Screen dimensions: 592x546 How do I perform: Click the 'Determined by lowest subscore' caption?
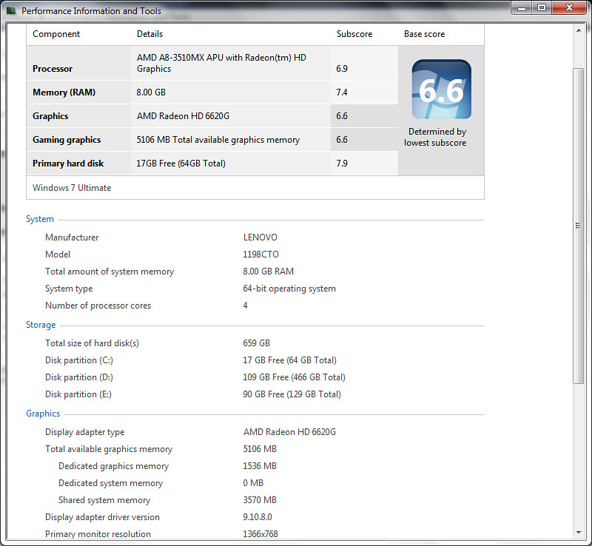click(x=435, y=137)
